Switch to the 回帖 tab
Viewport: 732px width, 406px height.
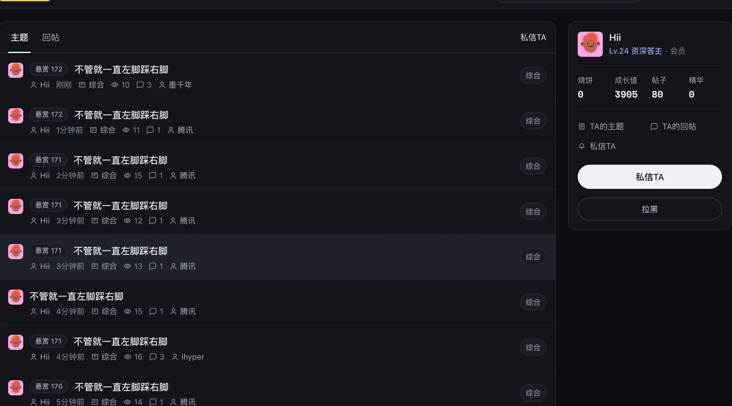point(51,38)
